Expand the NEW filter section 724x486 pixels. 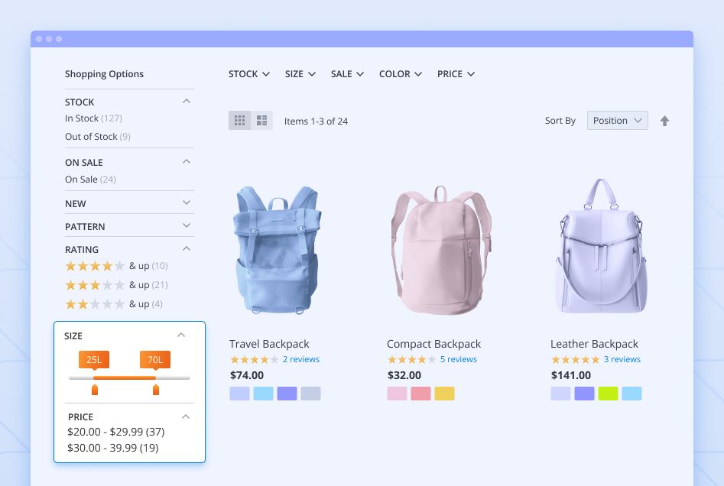tap(187, 203)
